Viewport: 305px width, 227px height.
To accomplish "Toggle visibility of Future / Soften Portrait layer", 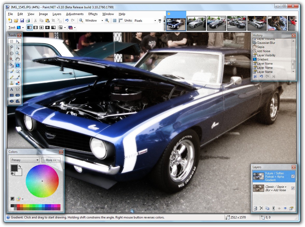I will tap(294, 176).
